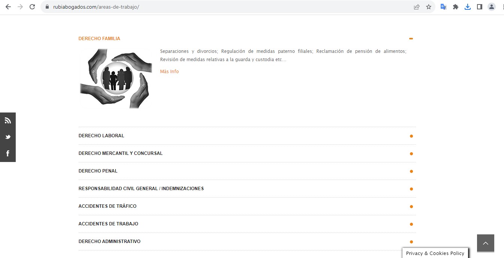Open the RSS feed sidebar icon

click(x=7, y=120)
